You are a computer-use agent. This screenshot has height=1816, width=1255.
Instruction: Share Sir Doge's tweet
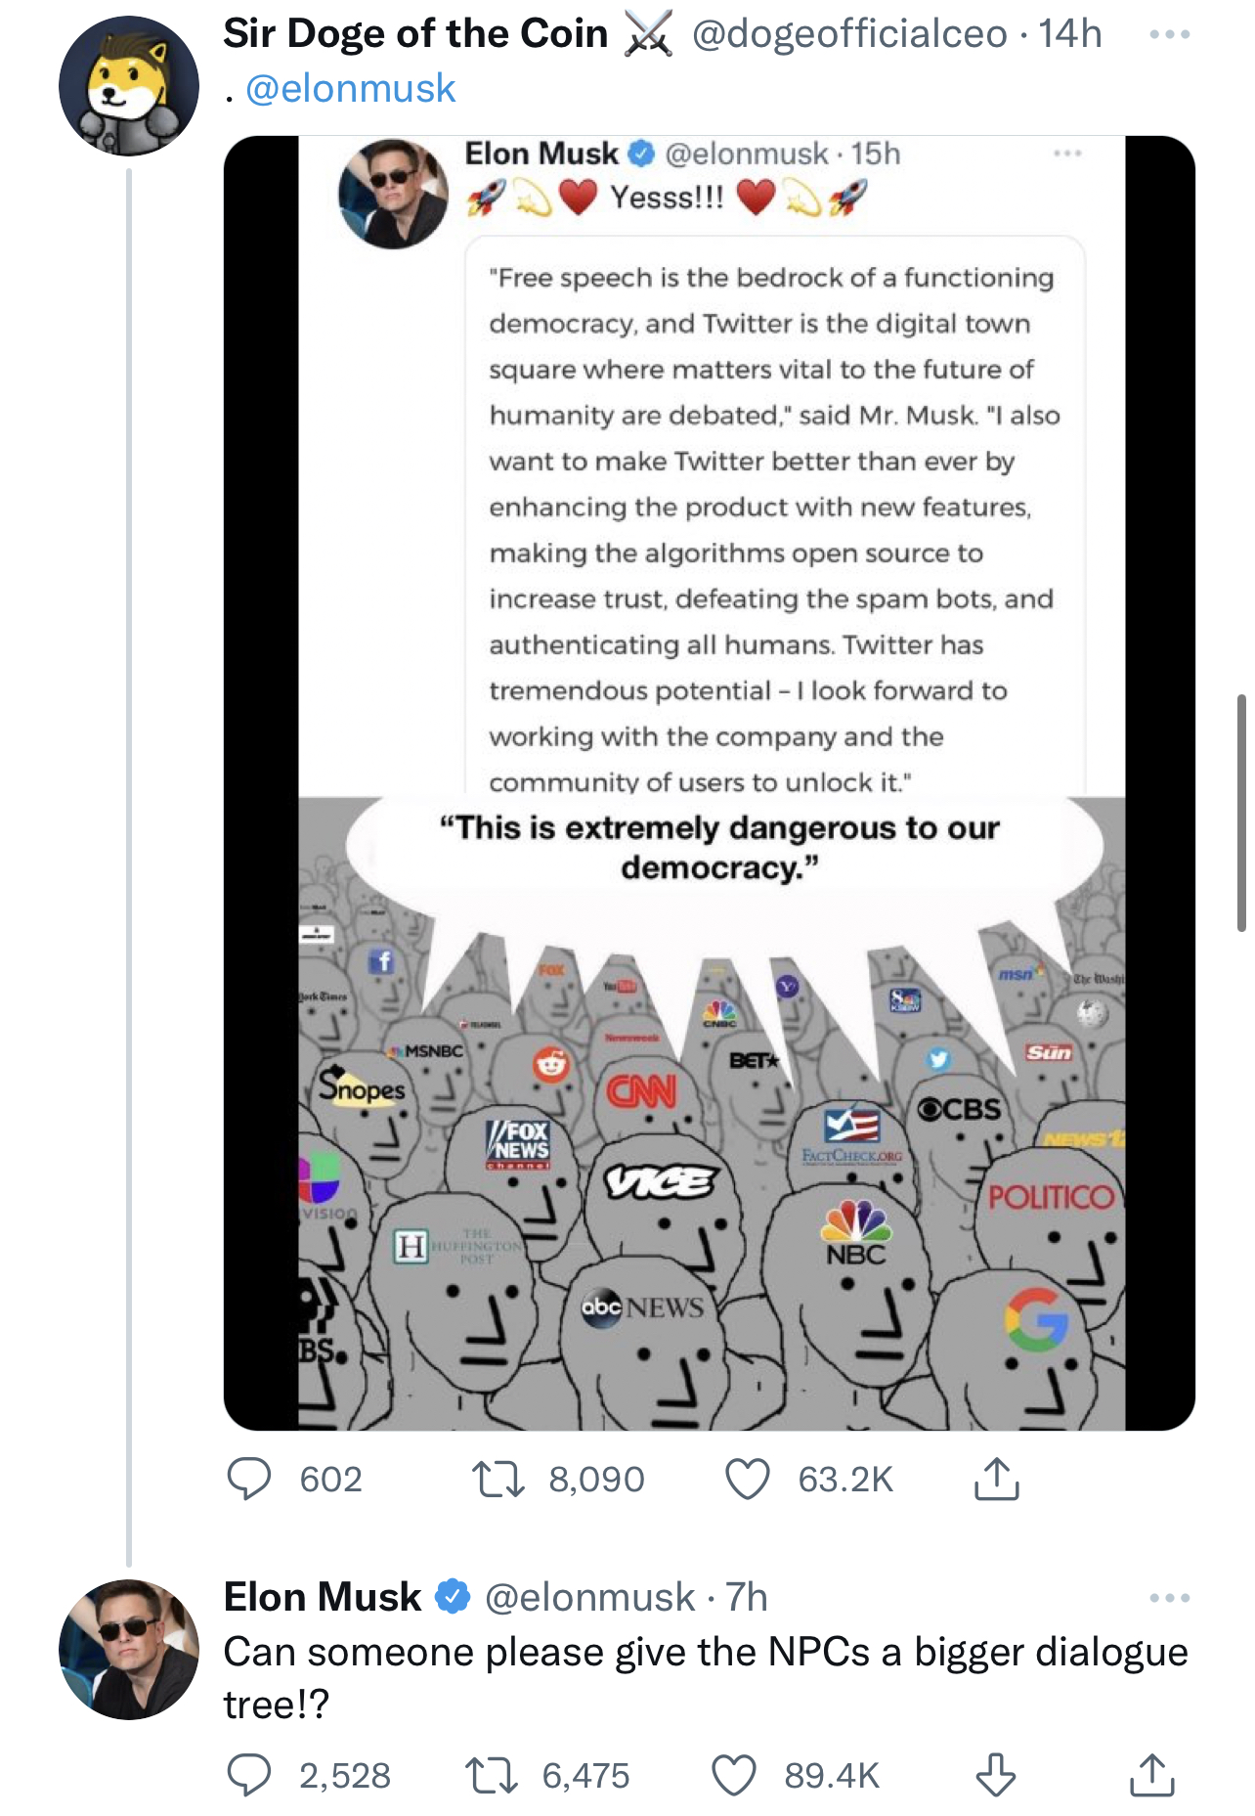pos(996,1479)
